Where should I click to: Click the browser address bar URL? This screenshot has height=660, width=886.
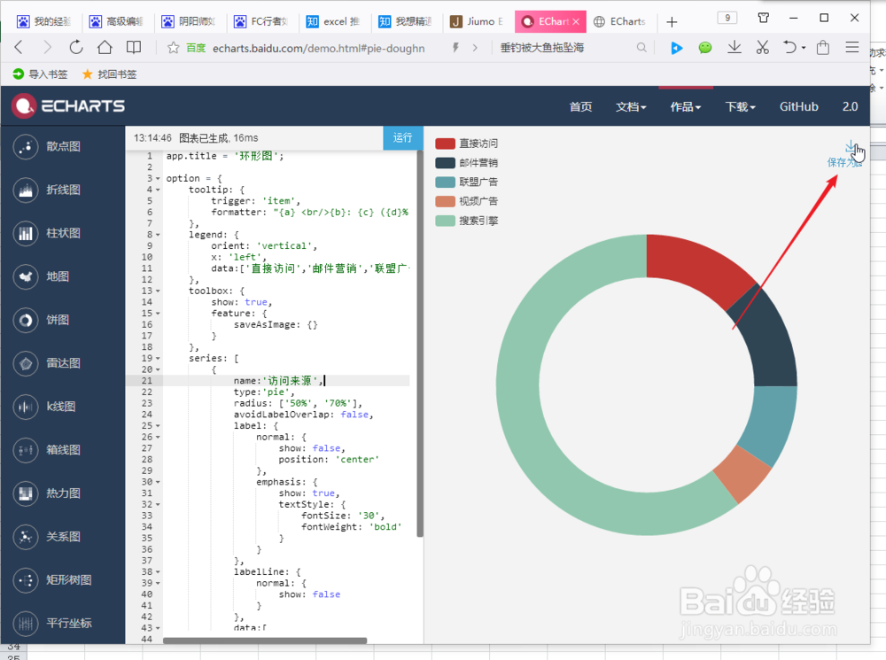(x=318, y=49)
